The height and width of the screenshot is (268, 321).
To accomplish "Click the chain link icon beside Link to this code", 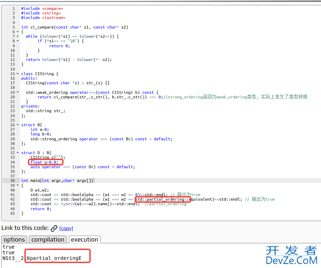I will coord(54,229).
